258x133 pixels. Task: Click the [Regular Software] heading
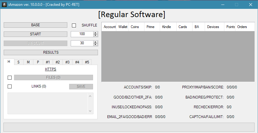(x=132, y=14)
